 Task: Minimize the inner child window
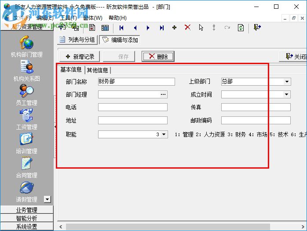(x=285, y=18)
